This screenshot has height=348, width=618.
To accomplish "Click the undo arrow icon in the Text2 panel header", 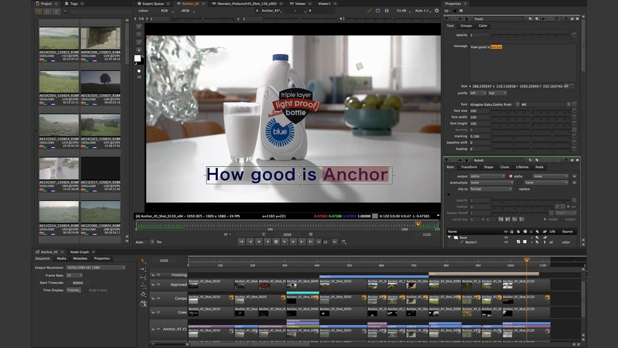I will click(544, 19).
